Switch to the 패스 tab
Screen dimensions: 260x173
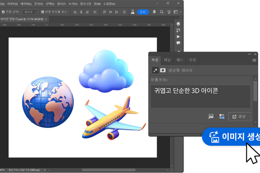(x=180, y=60)
